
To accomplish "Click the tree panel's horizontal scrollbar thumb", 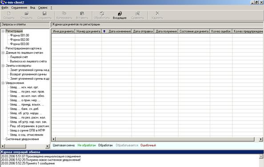I will click(15, 146).
